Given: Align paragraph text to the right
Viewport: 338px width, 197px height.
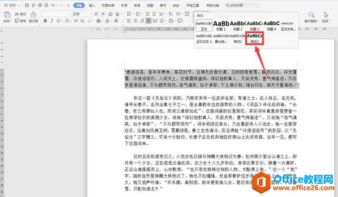Looking at the screenshot, I should 142,21.
